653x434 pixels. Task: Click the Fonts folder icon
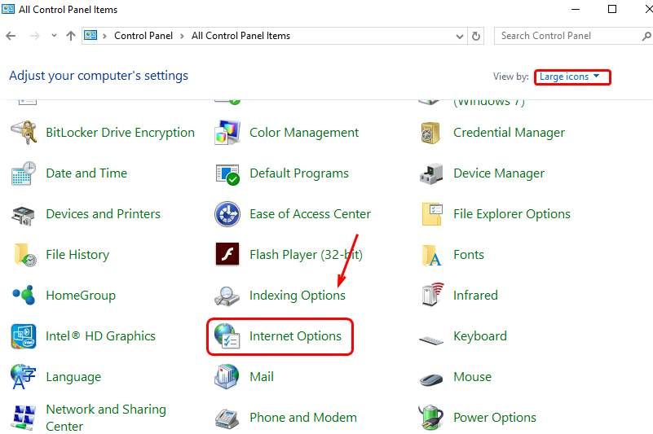click(431, 255)
